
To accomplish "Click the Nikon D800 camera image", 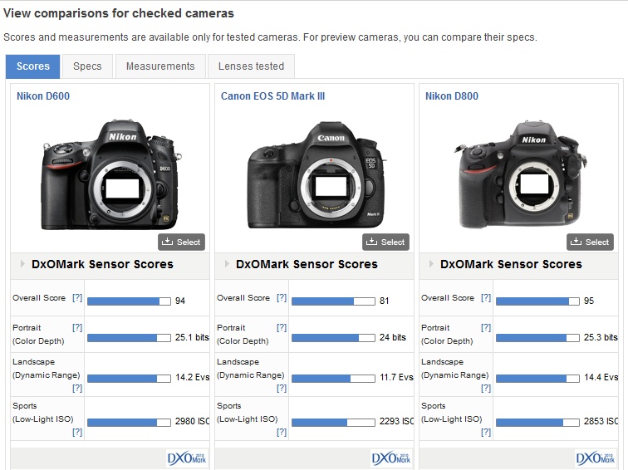I will tap(521, 174).
